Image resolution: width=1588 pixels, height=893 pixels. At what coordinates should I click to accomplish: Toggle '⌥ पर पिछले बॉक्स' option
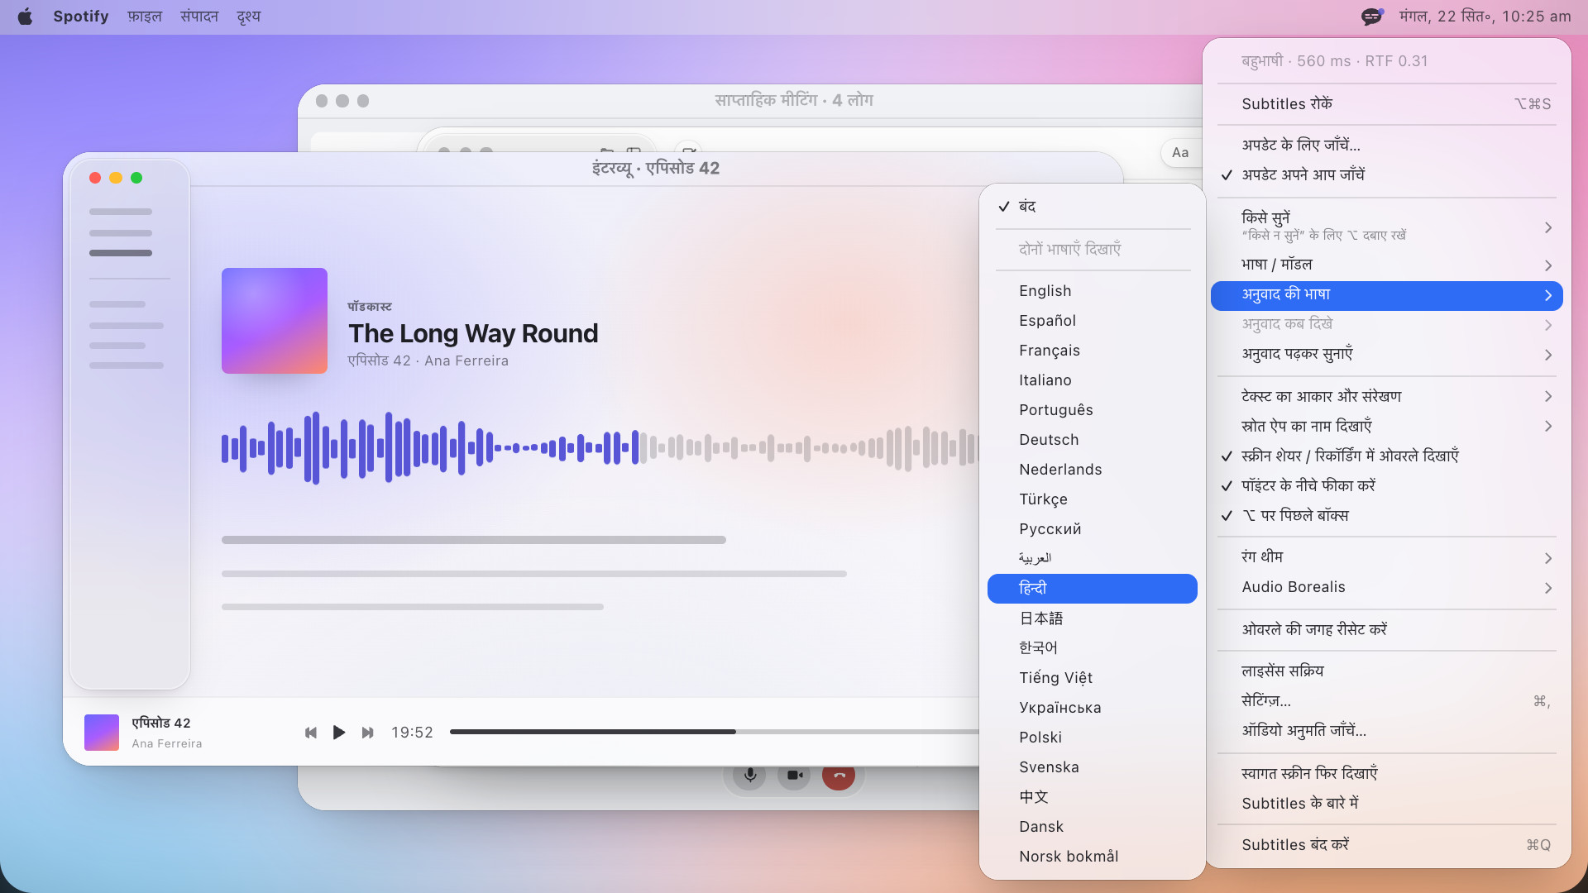coord(1387,516)
